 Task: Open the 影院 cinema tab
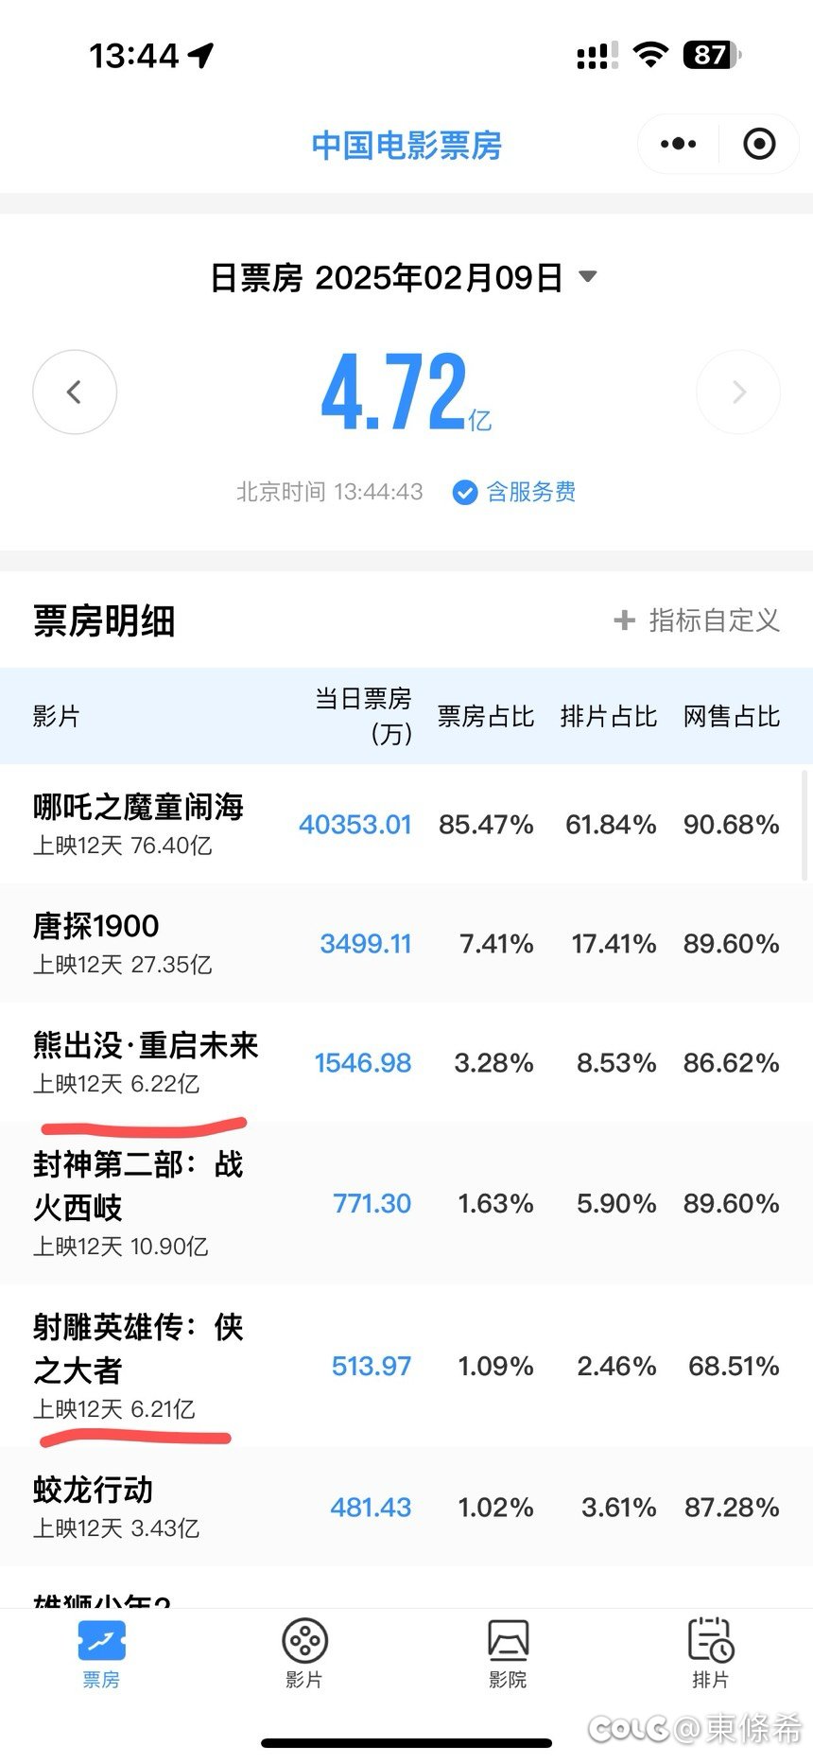point(508,1654)
